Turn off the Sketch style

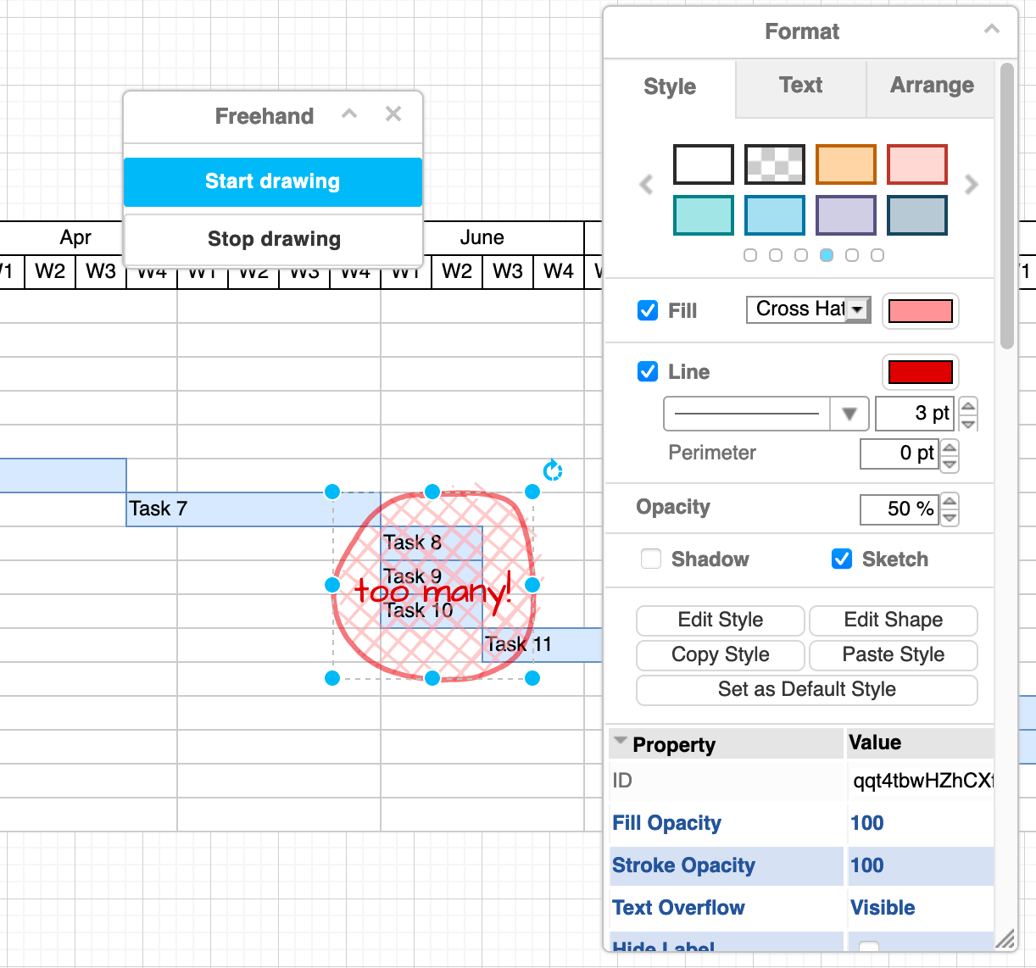(x=841, y=559)
